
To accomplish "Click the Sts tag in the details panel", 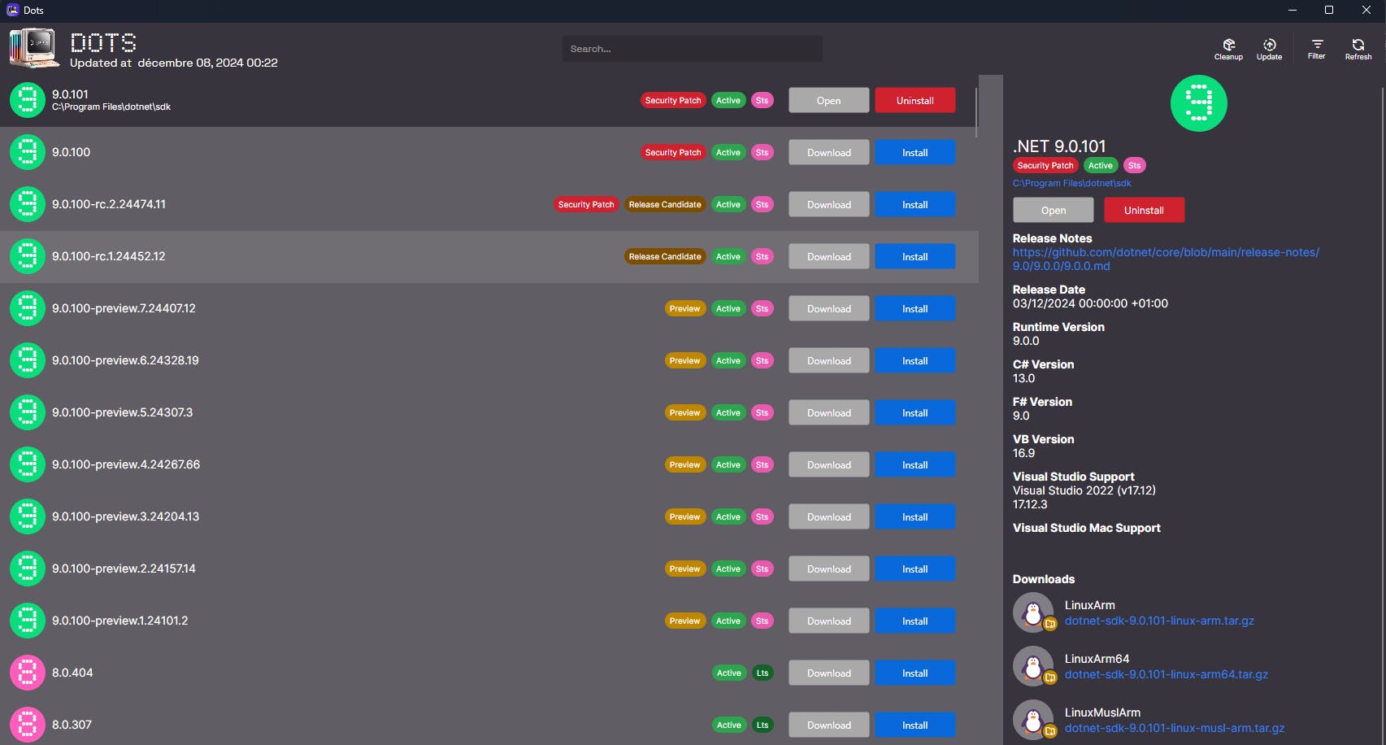I will [1134, 165].
